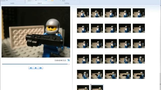Image resolution: width=161 pixels, height=90 pixels.
Task: Select the third clip in the top storyboard row
Action: tap(111, 13)
